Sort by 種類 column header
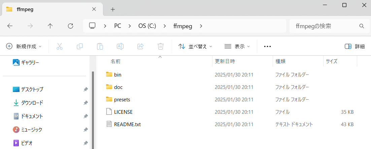Image resolution: width=371 pixels, height=149 pixels. 280,61
